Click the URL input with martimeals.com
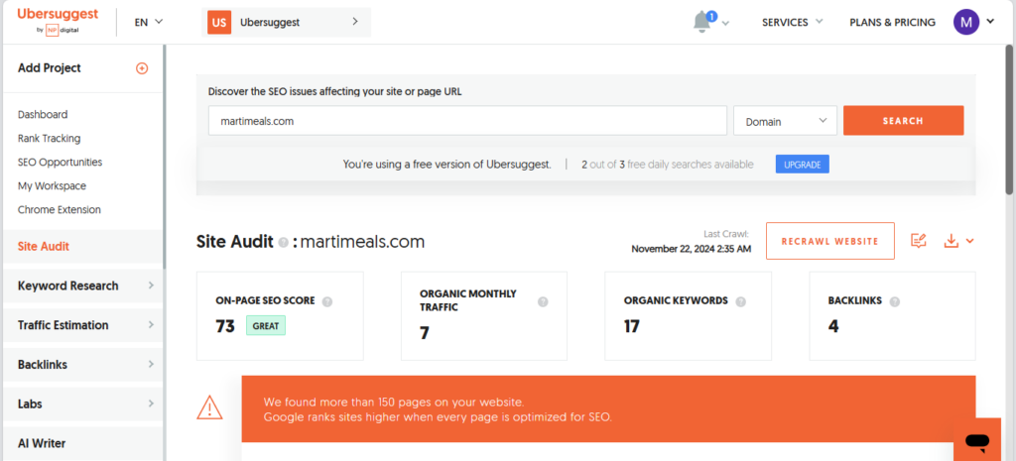Screen dimensions: 1016x461 [467, 121]
